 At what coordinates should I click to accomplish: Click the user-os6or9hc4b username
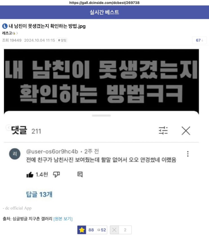(x=52, y=151)
